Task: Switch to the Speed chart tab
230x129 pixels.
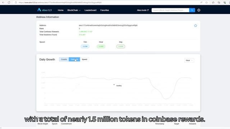Action: click(x=84, y=59)
